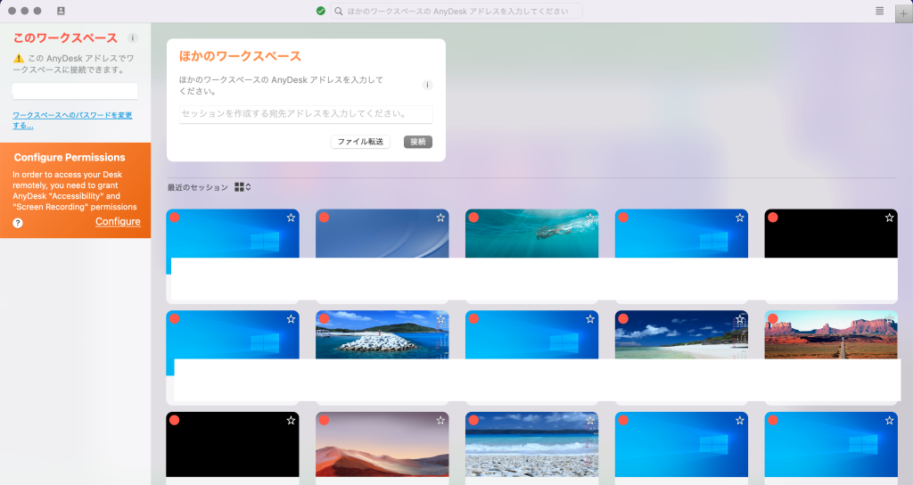913x485 pixels.
Task: Star the blue wave wallpaper session
Action: 440,218
